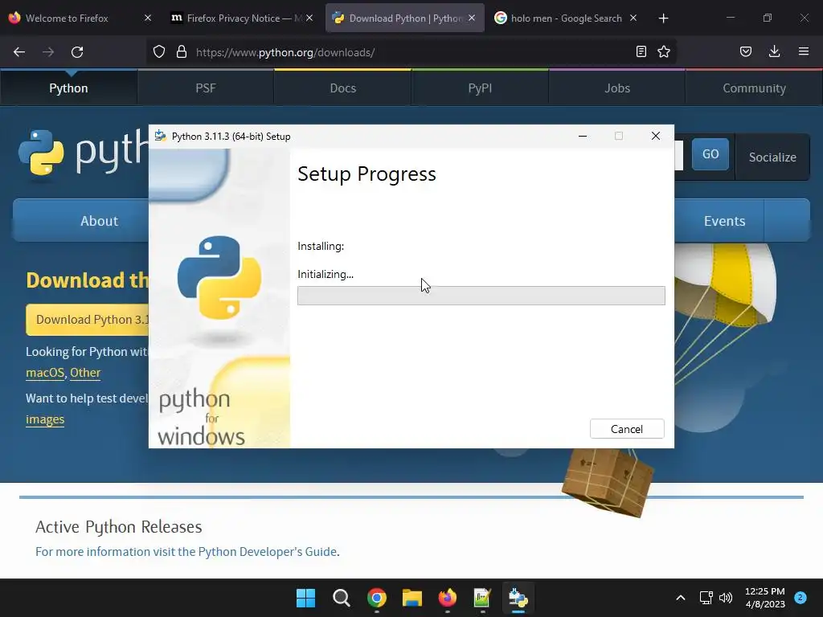
Task: Open the Events menu on python.org
Action: tap(724, 221)
